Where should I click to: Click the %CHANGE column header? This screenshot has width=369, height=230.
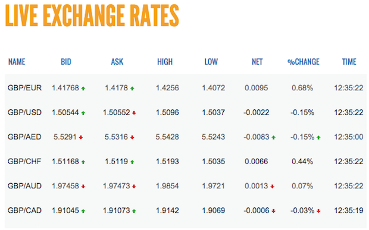point(304,62)
